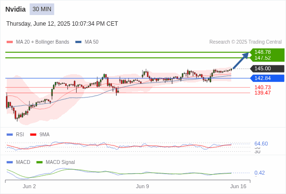Select the 147.52 resistance price label
286x194 pixels.
pyautogui.click(x=262, y=58)
